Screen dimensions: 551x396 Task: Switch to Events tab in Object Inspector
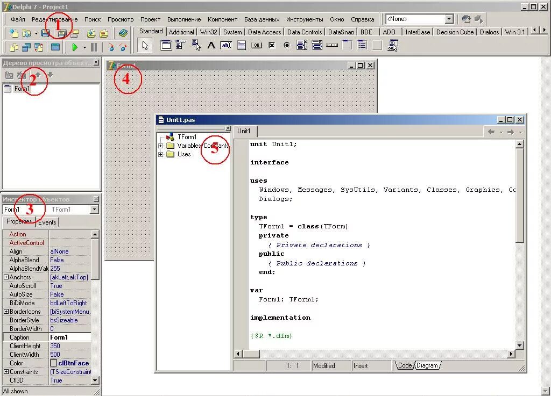(47, 222)
